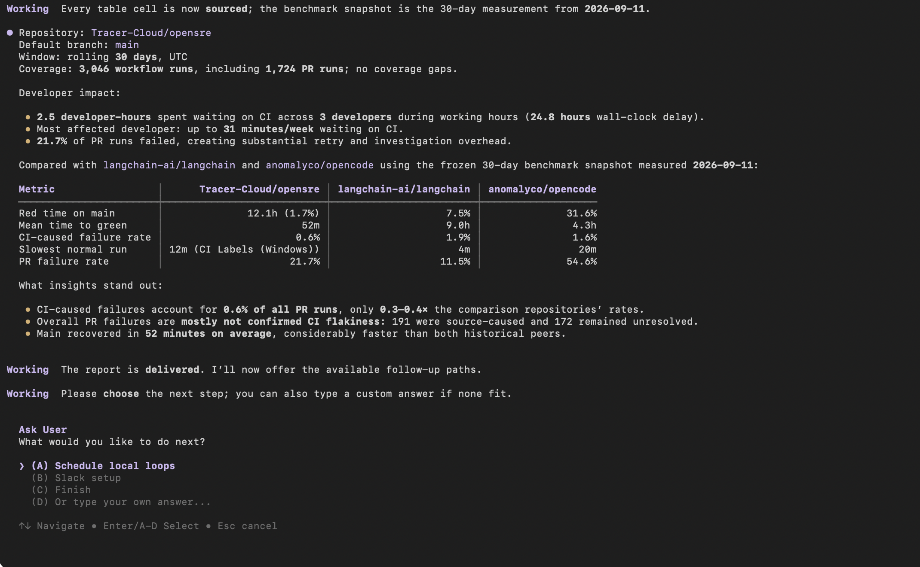The image size is (920, 567).
Task: Click 'mostly not confirmed CI flakiness' text
Action: click(280, 322)
